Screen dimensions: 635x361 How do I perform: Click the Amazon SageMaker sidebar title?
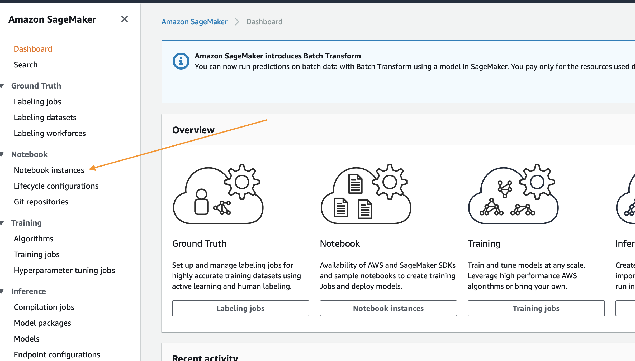52,19
